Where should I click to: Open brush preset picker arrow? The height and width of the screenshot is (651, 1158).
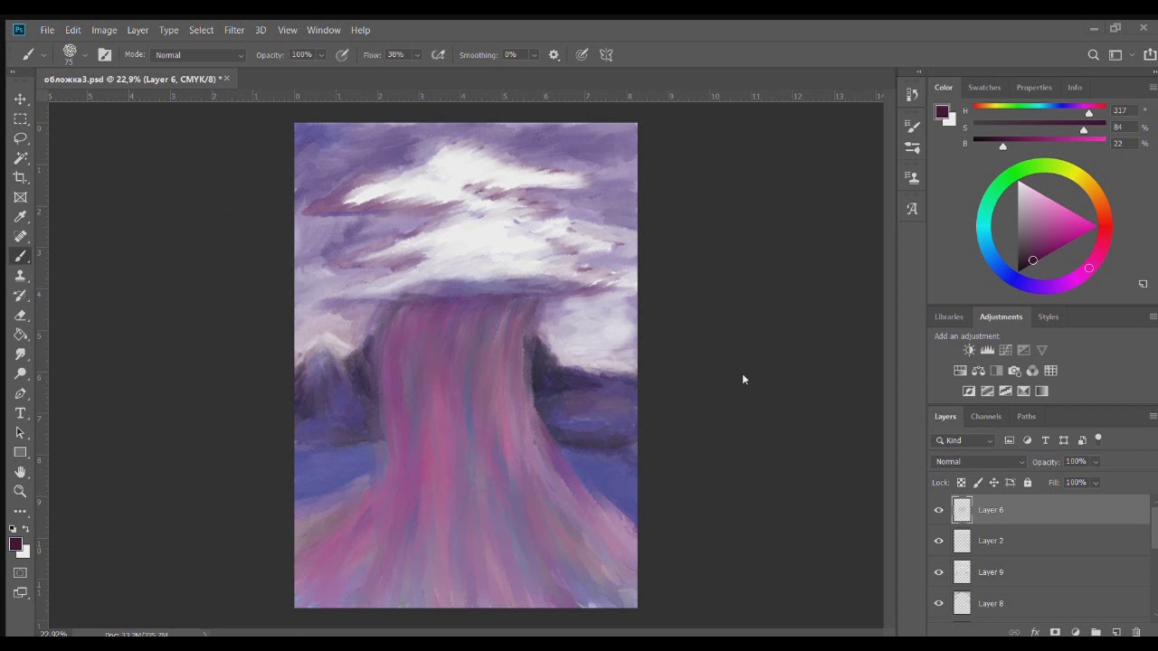coord(85,55)
